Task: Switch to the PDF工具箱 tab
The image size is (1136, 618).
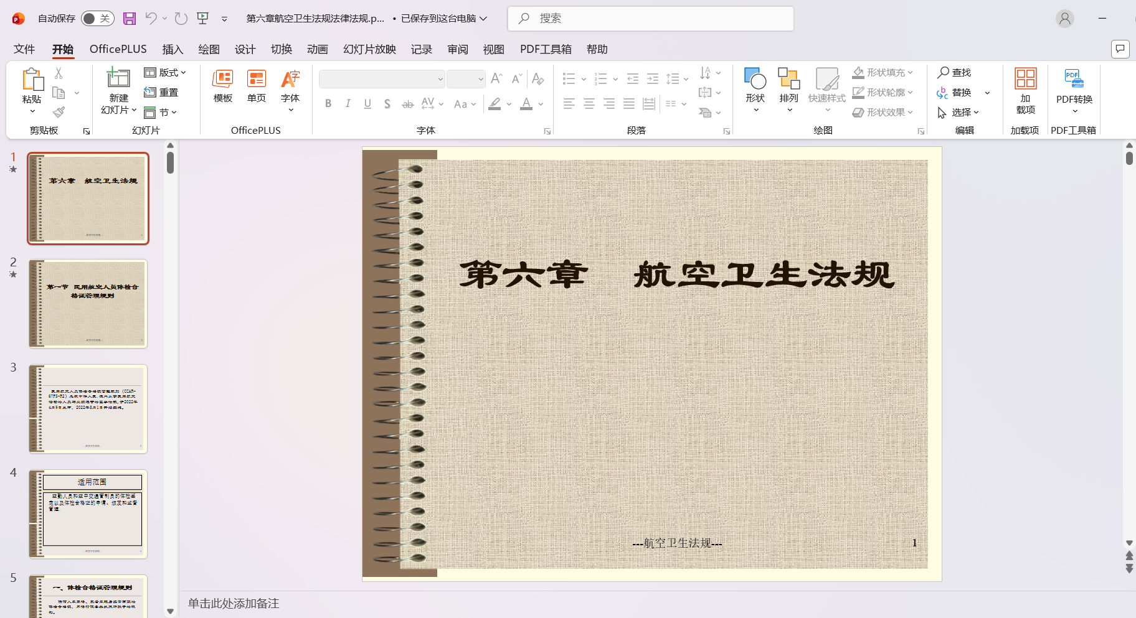Action: [x=546, y=49]
